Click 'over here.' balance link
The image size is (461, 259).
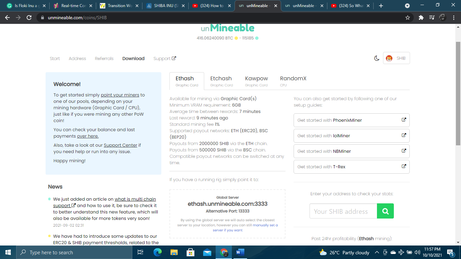(88, 136)
